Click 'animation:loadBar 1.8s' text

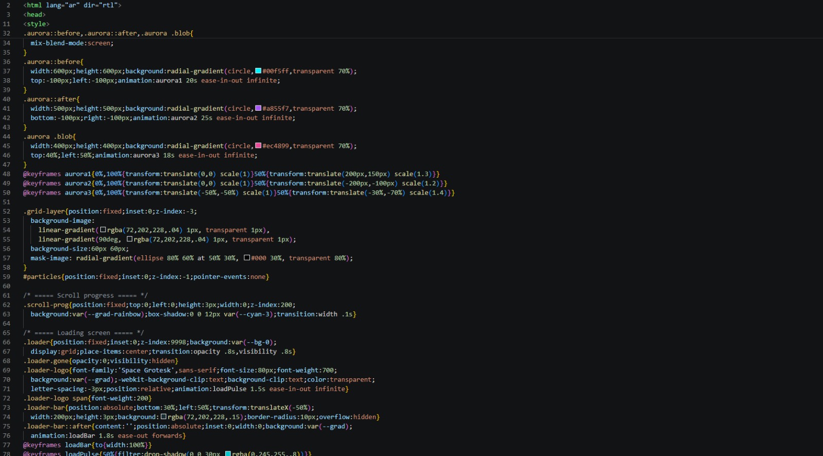pos(72,436)
